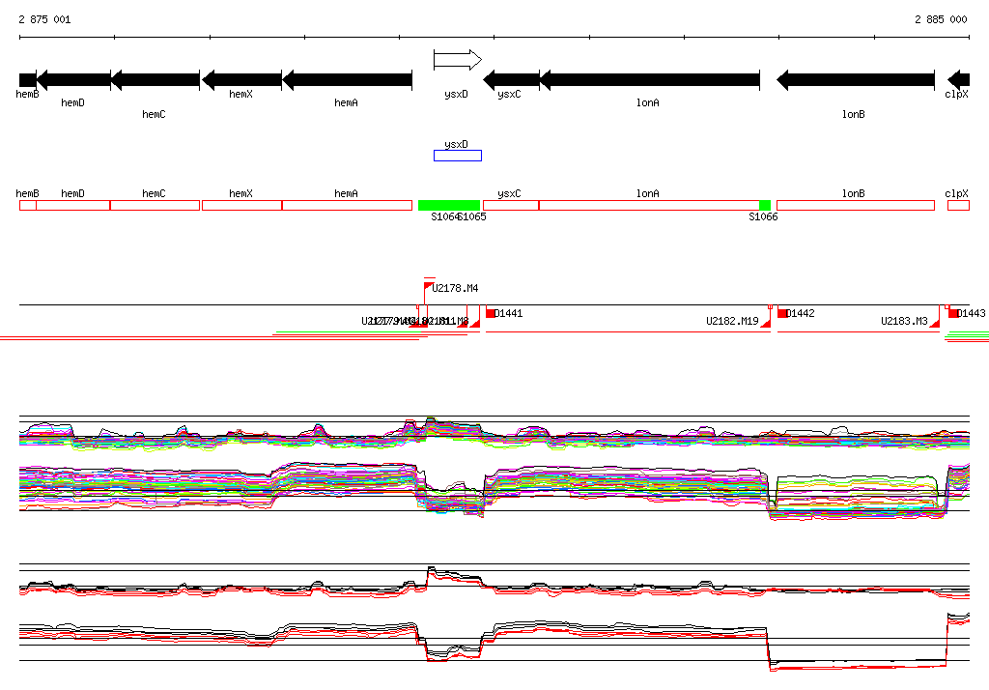Select the lower multicolor expression profile band
Viewport: 989px width, 690px height.
click(494, 490)
